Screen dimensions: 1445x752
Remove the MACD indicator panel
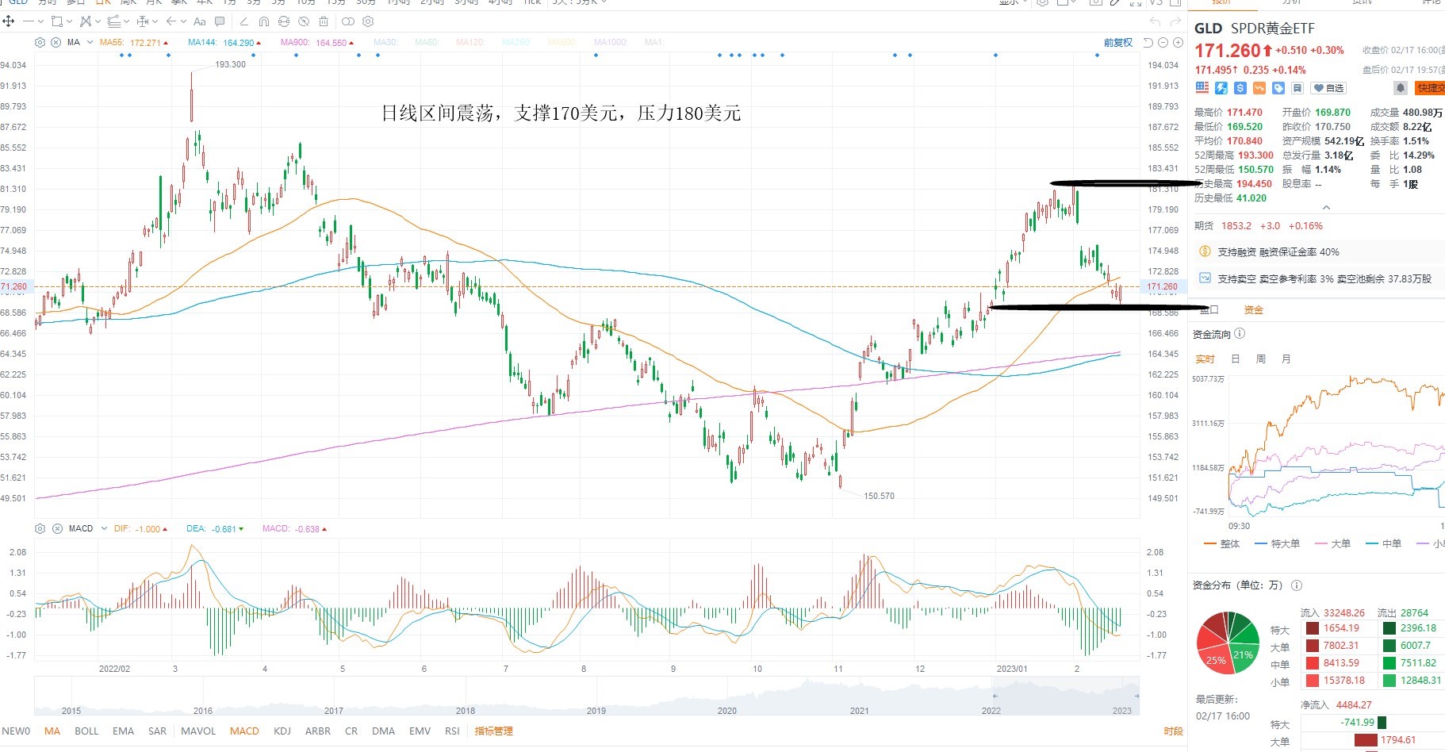[x=56, y=528]
